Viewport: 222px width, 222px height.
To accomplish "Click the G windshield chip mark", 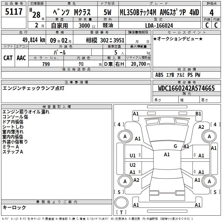I will tap(175, 146).
